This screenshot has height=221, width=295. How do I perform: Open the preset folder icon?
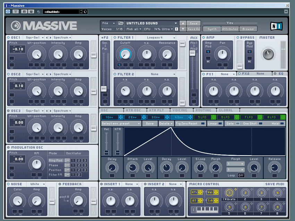[x=120, y=23]
